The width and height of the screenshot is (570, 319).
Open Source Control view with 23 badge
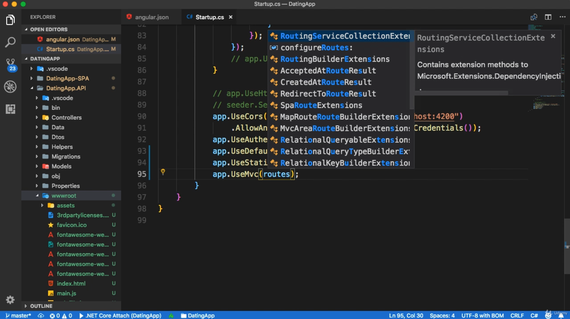pyautogui.click(x=10, y=64)
